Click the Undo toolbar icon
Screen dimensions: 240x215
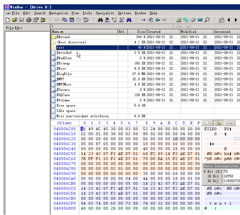point(57,20)
